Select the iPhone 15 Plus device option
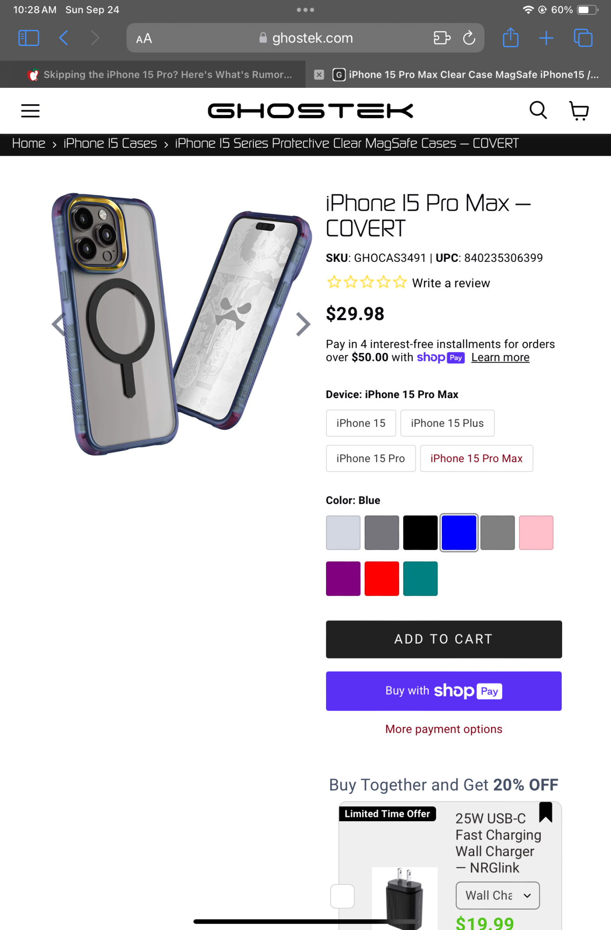 [x=447, y=423]
